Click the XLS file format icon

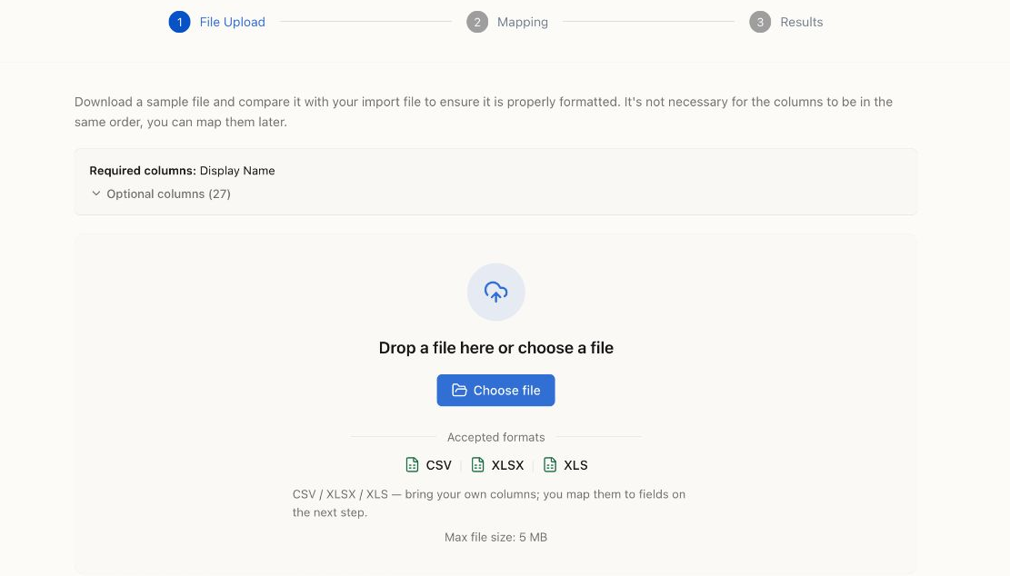click(x=549, y=464)
